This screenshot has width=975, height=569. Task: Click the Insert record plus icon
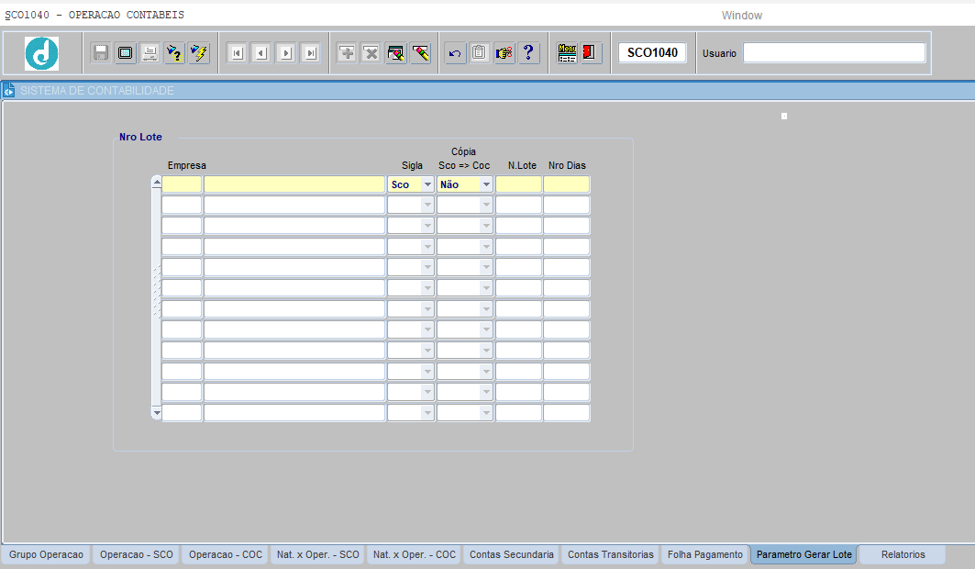tap(347, 53)
